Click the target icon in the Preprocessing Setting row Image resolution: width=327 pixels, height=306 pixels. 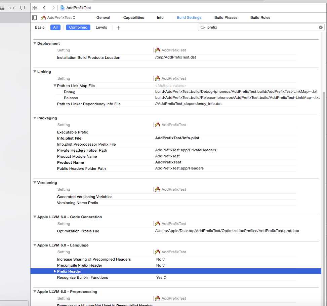(158, 298)
